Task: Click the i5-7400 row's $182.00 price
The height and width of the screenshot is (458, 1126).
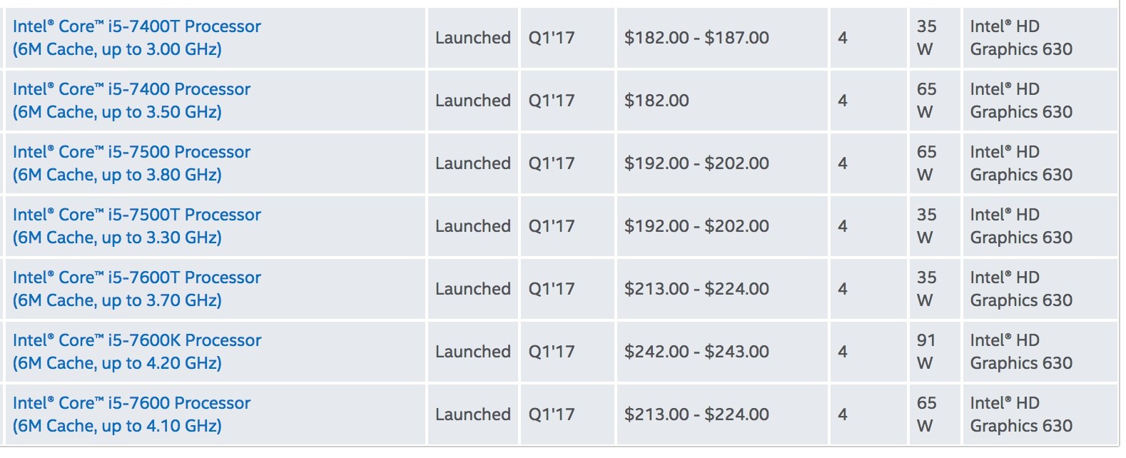Action: tap(656, 101)
